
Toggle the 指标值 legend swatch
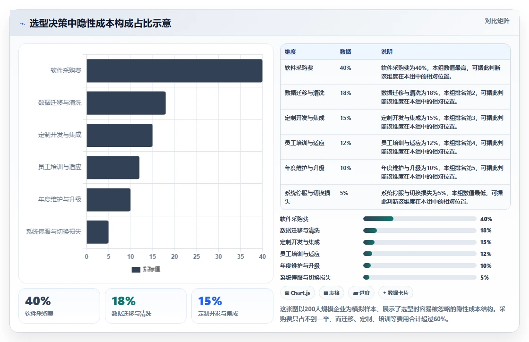[x=136, y=269]
